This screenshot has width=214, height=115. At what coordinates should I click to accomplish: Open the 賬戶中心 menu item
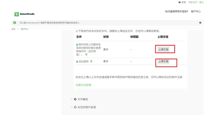pos(196,11)
